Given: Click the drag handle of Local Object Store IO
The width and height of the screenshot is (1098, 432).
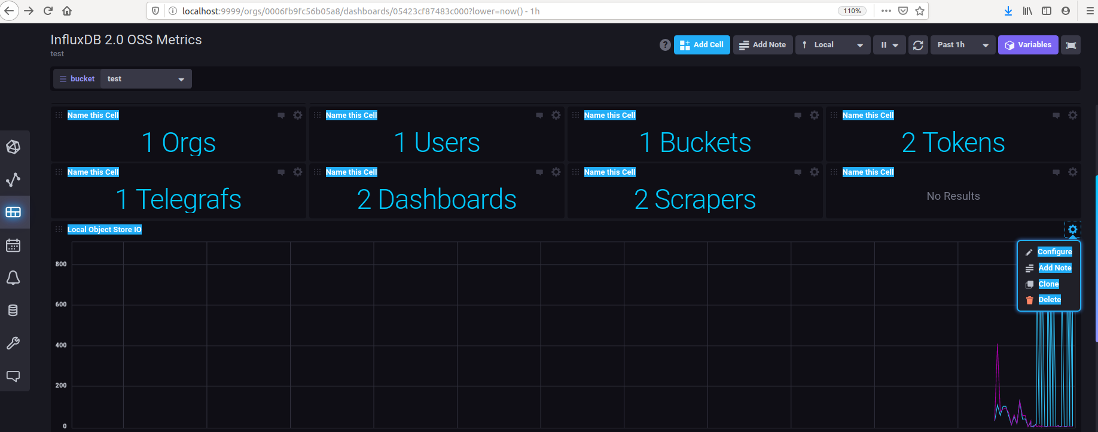Looking at the screenshot, I should [x=59, y=229].
